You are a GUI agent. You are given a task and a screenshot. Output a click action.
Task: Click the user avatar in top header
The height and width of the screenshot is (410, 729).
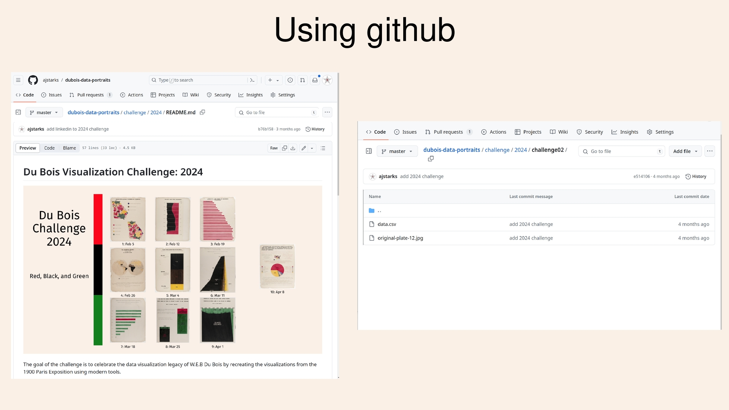[327, 80]
